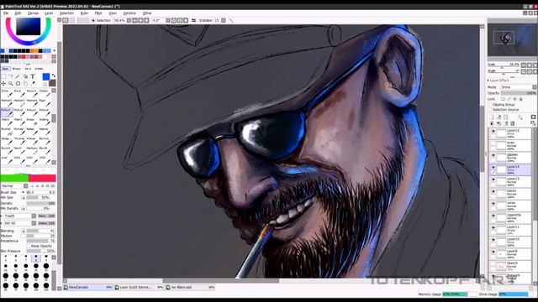This screenshot has width=538, height=302.
Task: Select the Hand pan tool
Action: [26, 84]
